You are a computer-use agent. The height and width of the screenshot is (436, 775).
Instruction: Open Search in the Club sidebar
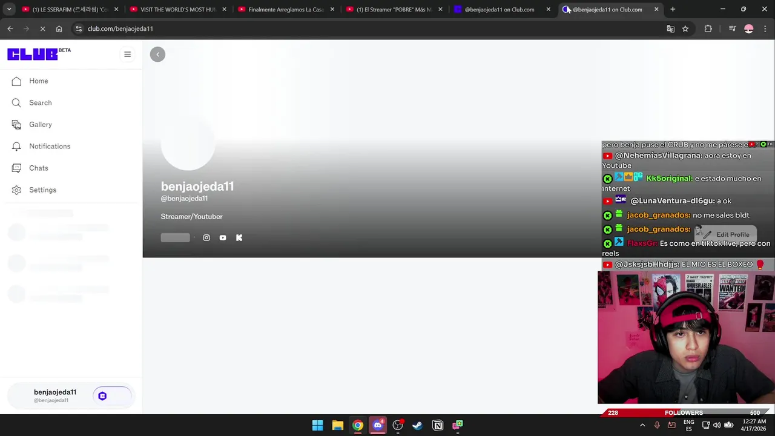click(40, 103)
